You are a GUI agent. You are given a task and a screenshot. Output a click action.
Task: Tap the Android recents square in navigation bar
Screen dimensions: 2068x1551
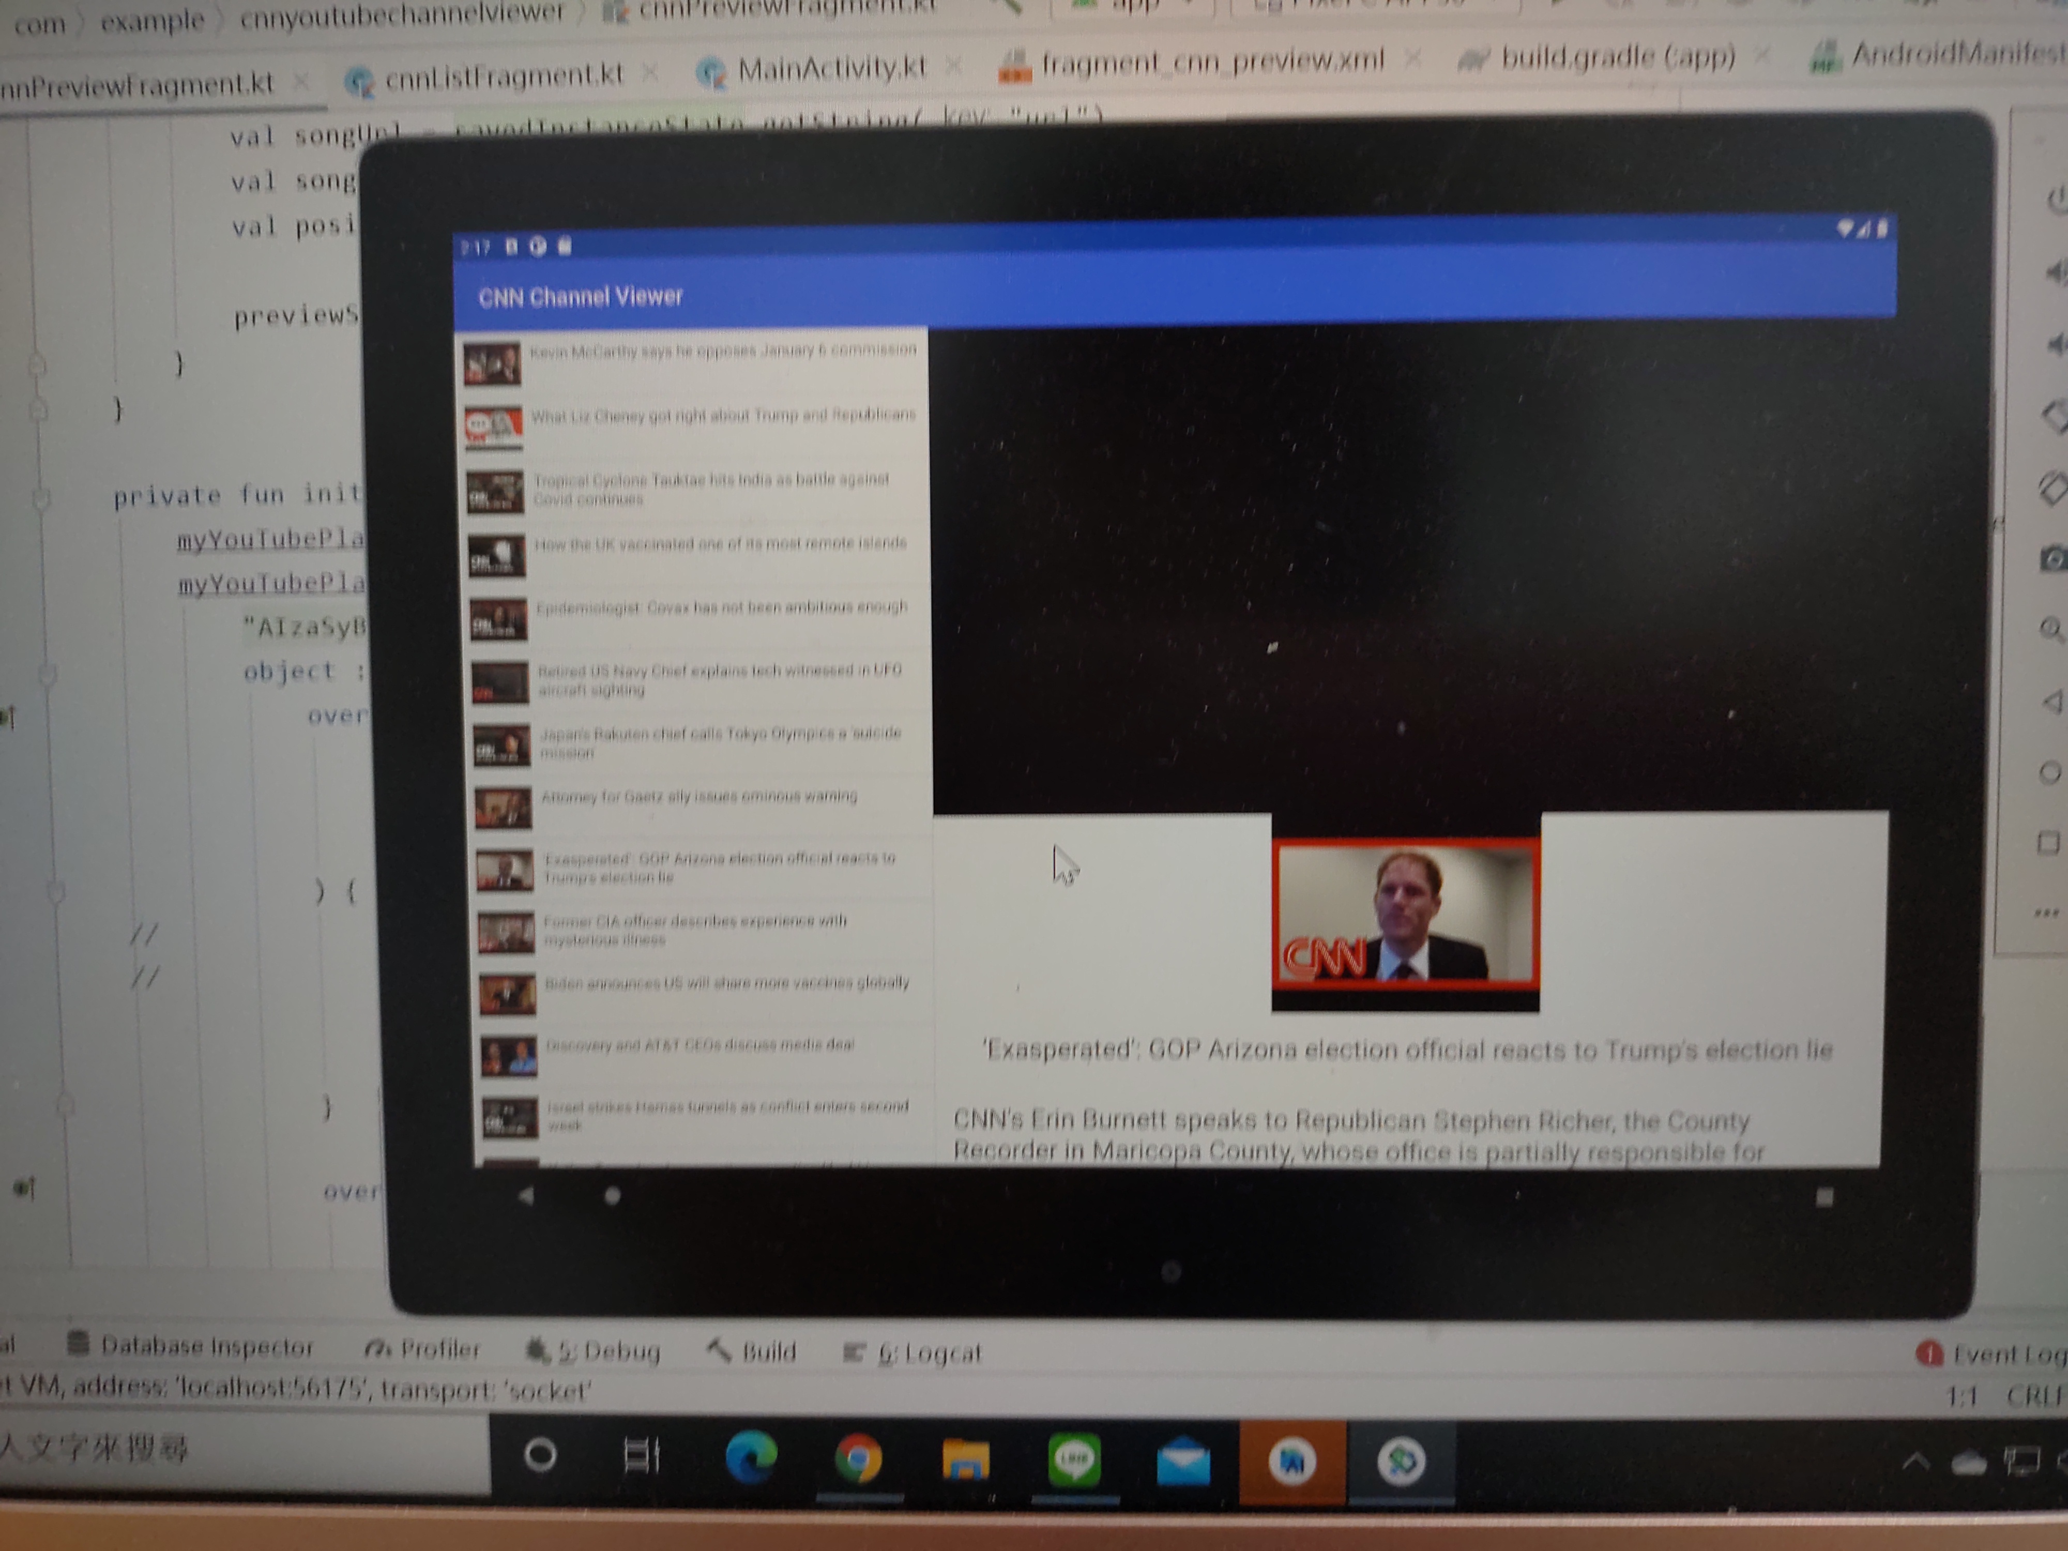point(1824,1197)
